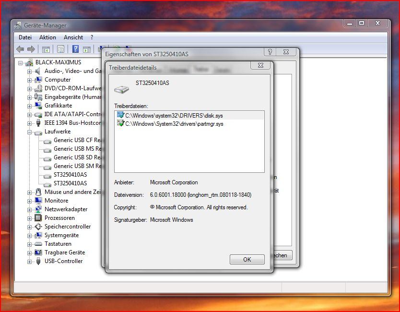Viewport: 400px width, 312px height.
Task: Click OK in Treiberdateidetails dialog
Action: (x=247, y=259)
